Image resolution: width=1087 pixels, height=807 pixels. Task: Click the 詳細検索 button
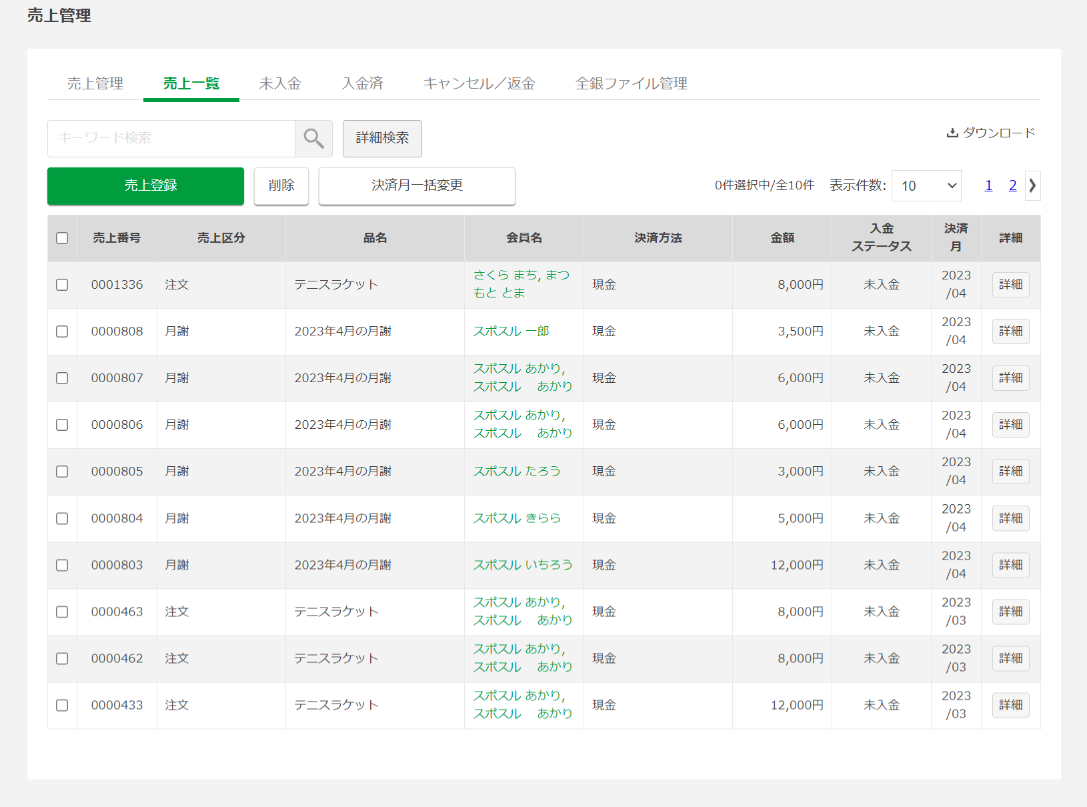(382, 138)
